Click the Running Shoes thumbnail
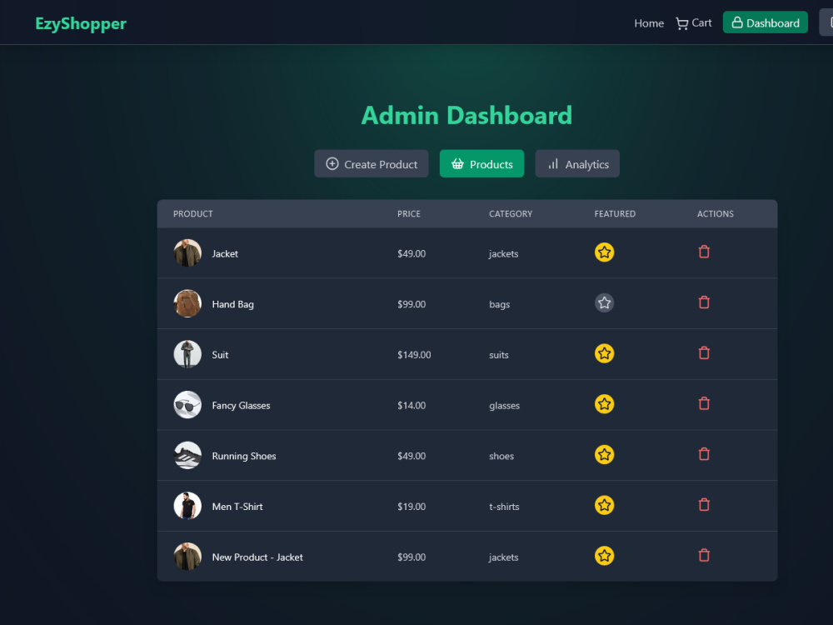The height and width of the screenshot is (625, 833). (x=187, y=456)
